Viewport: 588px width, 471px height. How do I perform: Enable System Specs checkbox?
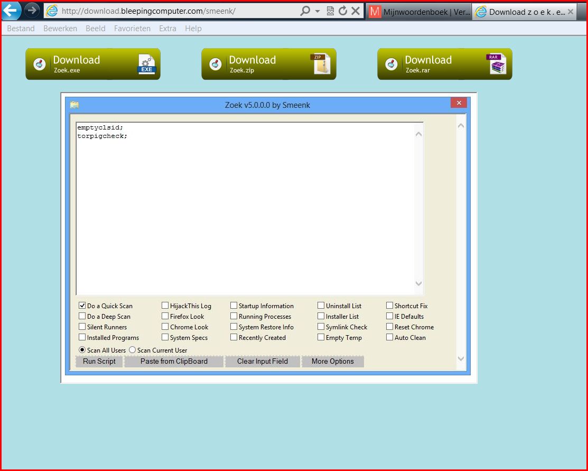(165, 337)
